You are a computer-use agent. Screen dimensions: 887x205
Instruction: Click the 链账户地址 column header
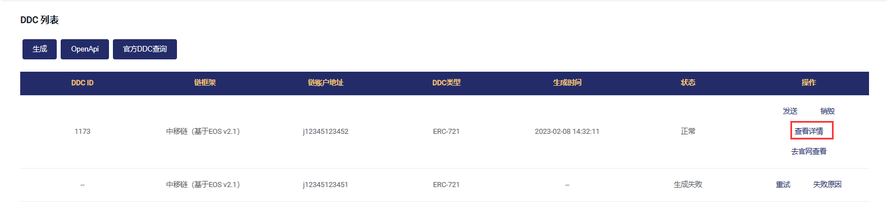coord(325,83)
